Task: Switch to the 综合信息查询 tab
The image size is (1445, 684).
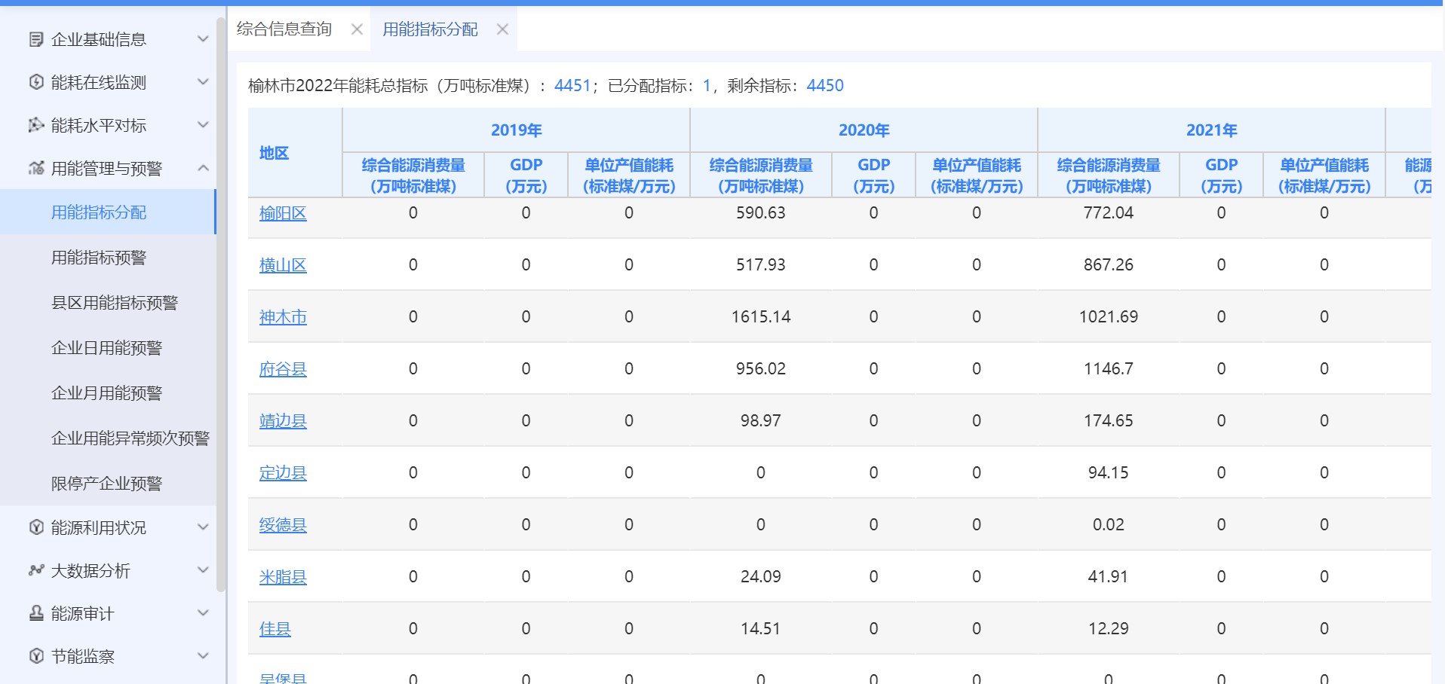Action: click(284, 29)
